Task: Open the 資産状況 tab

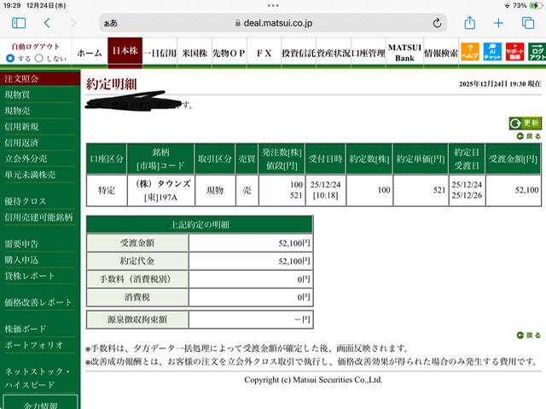Action: click(x=334, y=53)
